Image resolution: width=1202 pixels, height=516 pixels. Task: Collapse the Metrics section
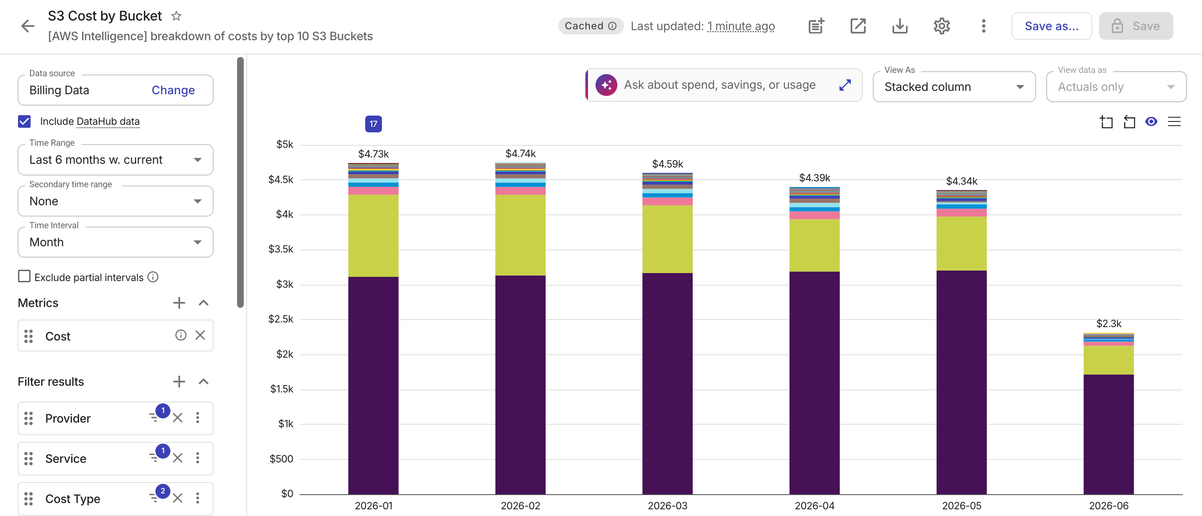204,303
